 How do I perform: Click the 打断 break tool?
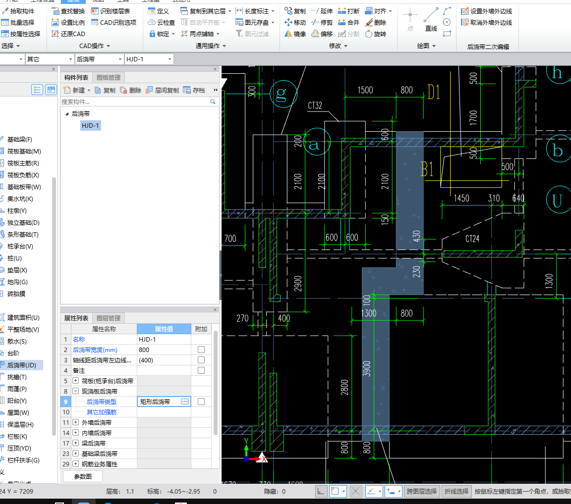point(348,11)
